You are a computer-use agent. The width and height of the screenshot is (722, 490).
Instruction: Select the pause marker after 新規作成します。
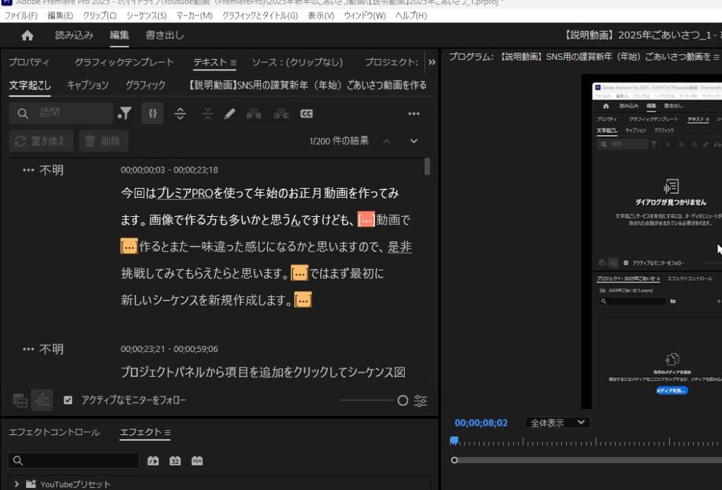coord(302,300)
